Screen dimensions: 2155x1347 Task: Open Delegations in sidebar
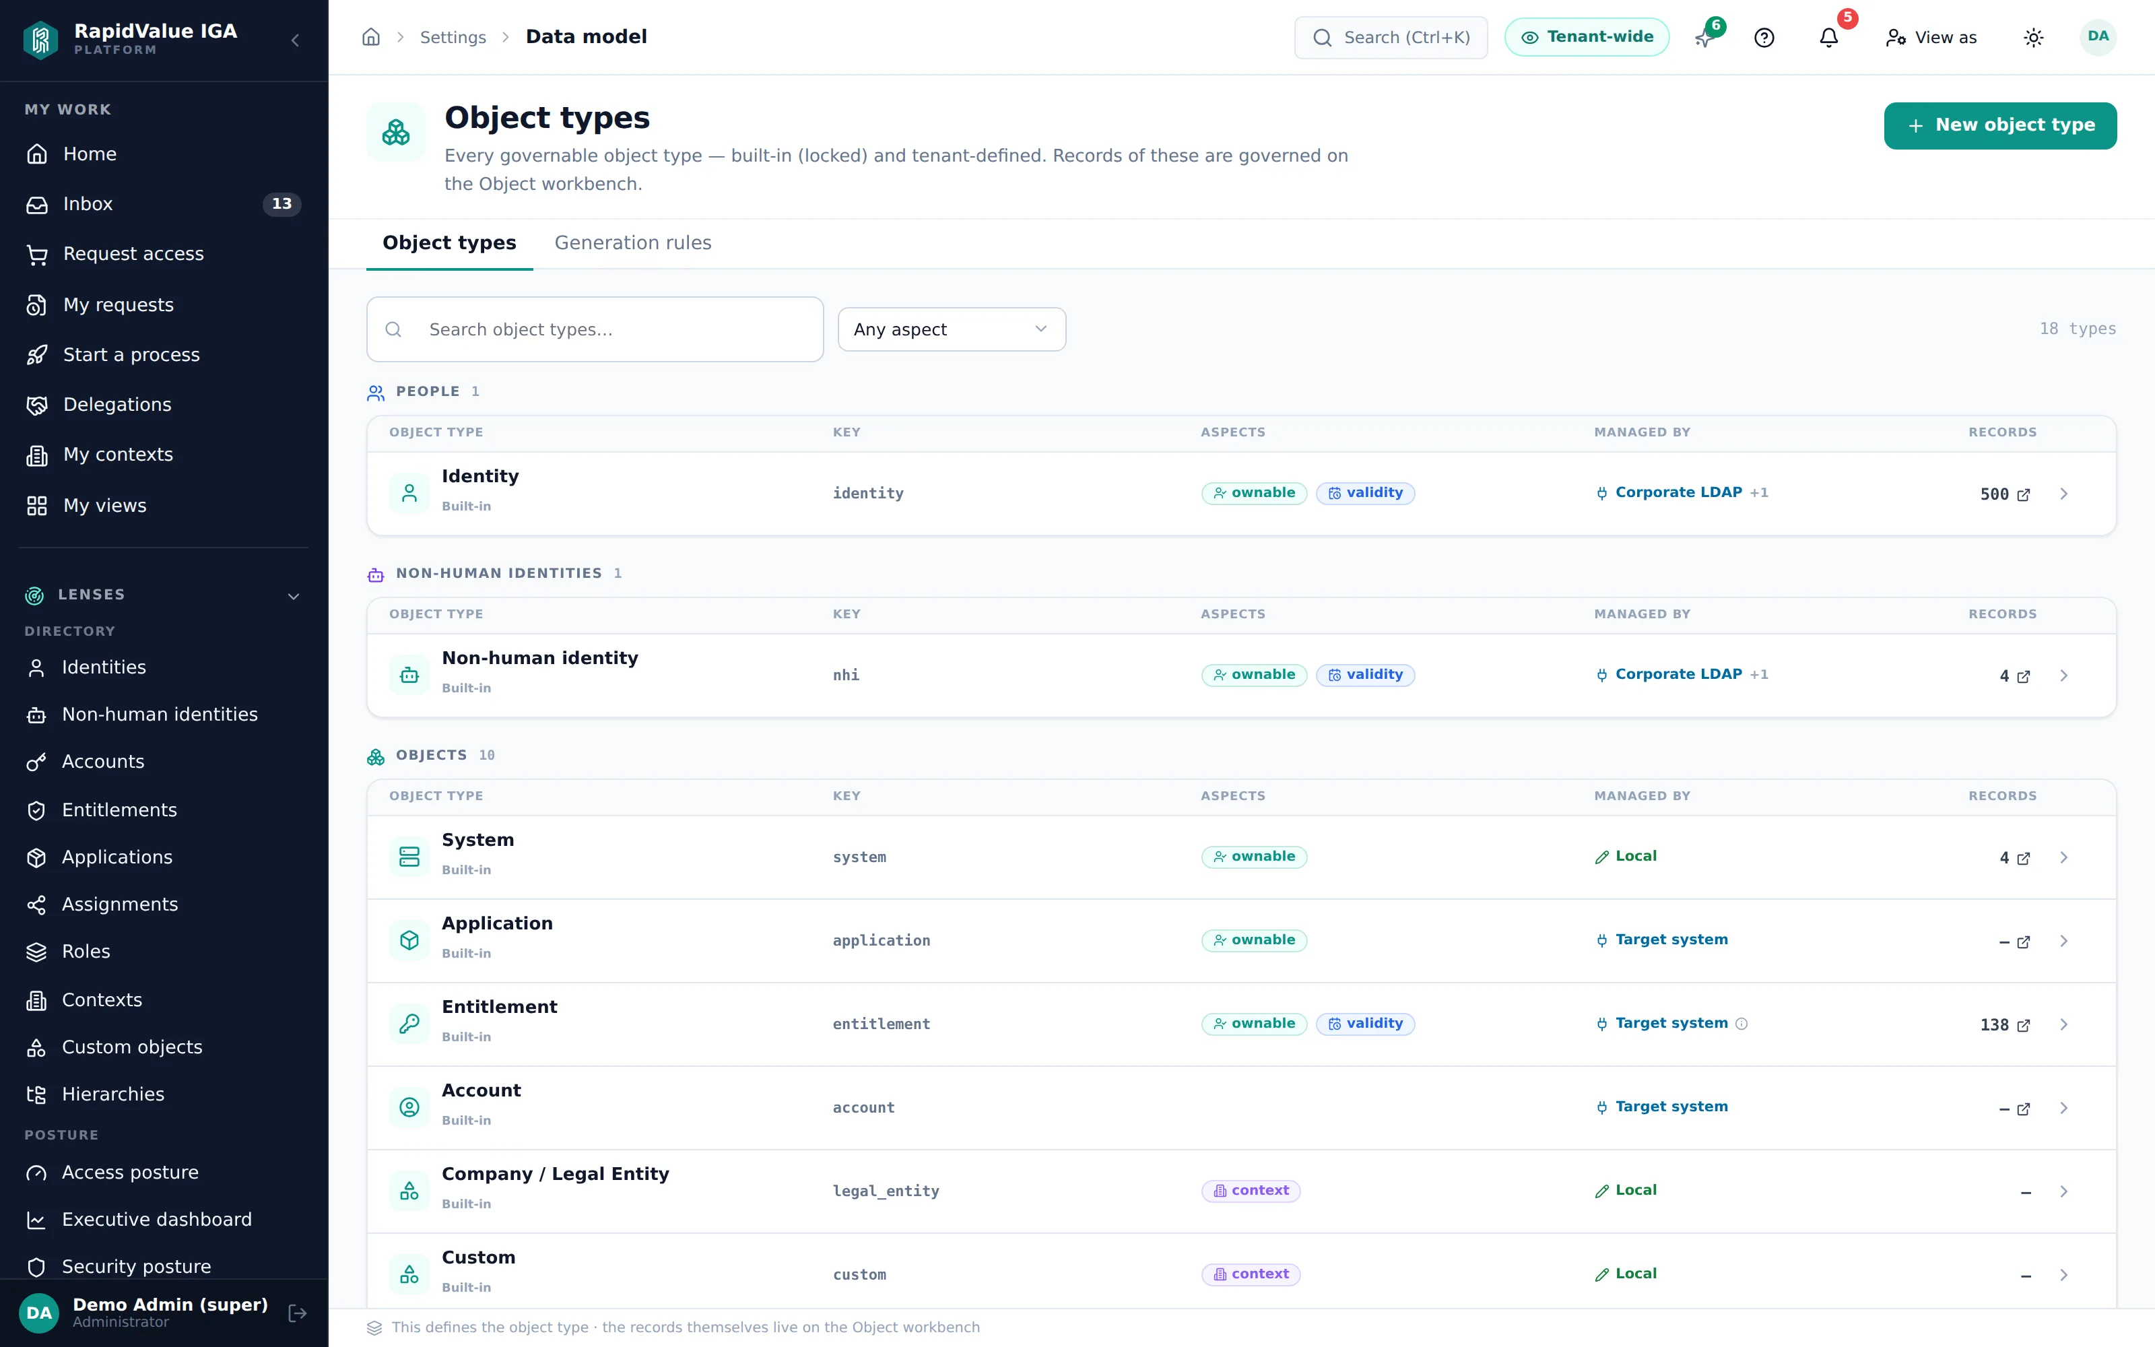click(x=164, y=405)
